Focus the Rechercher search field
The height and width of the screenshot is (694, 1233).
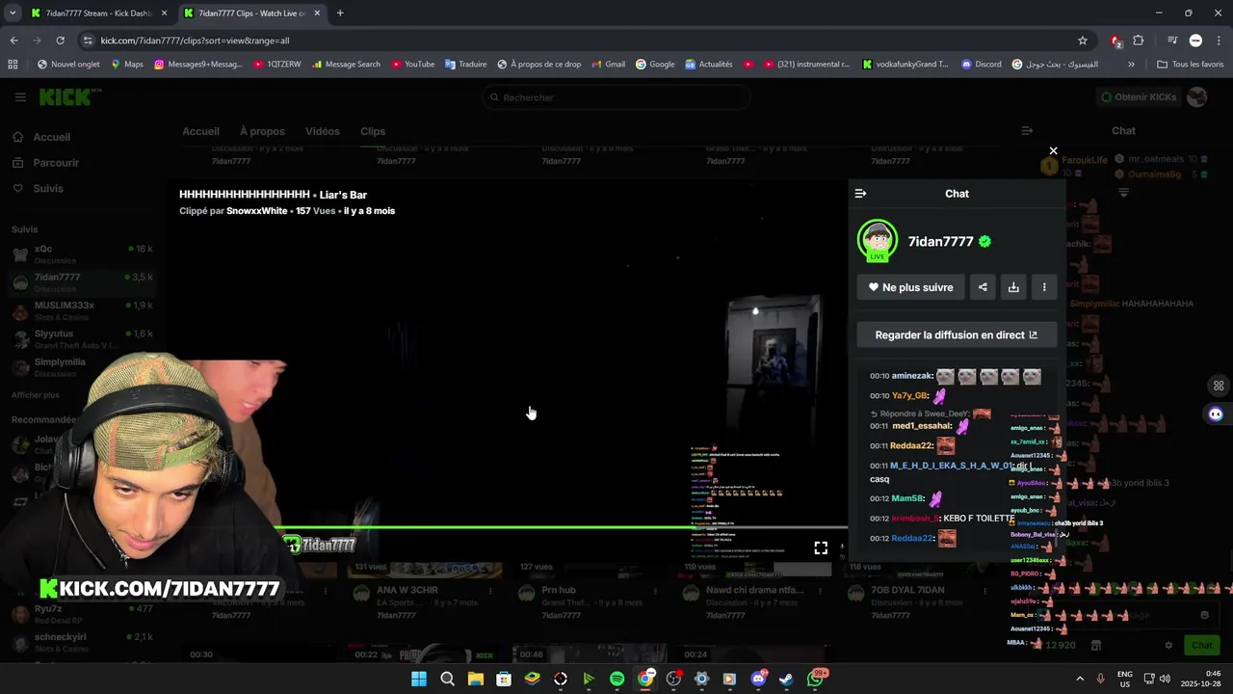pos(616,97)
